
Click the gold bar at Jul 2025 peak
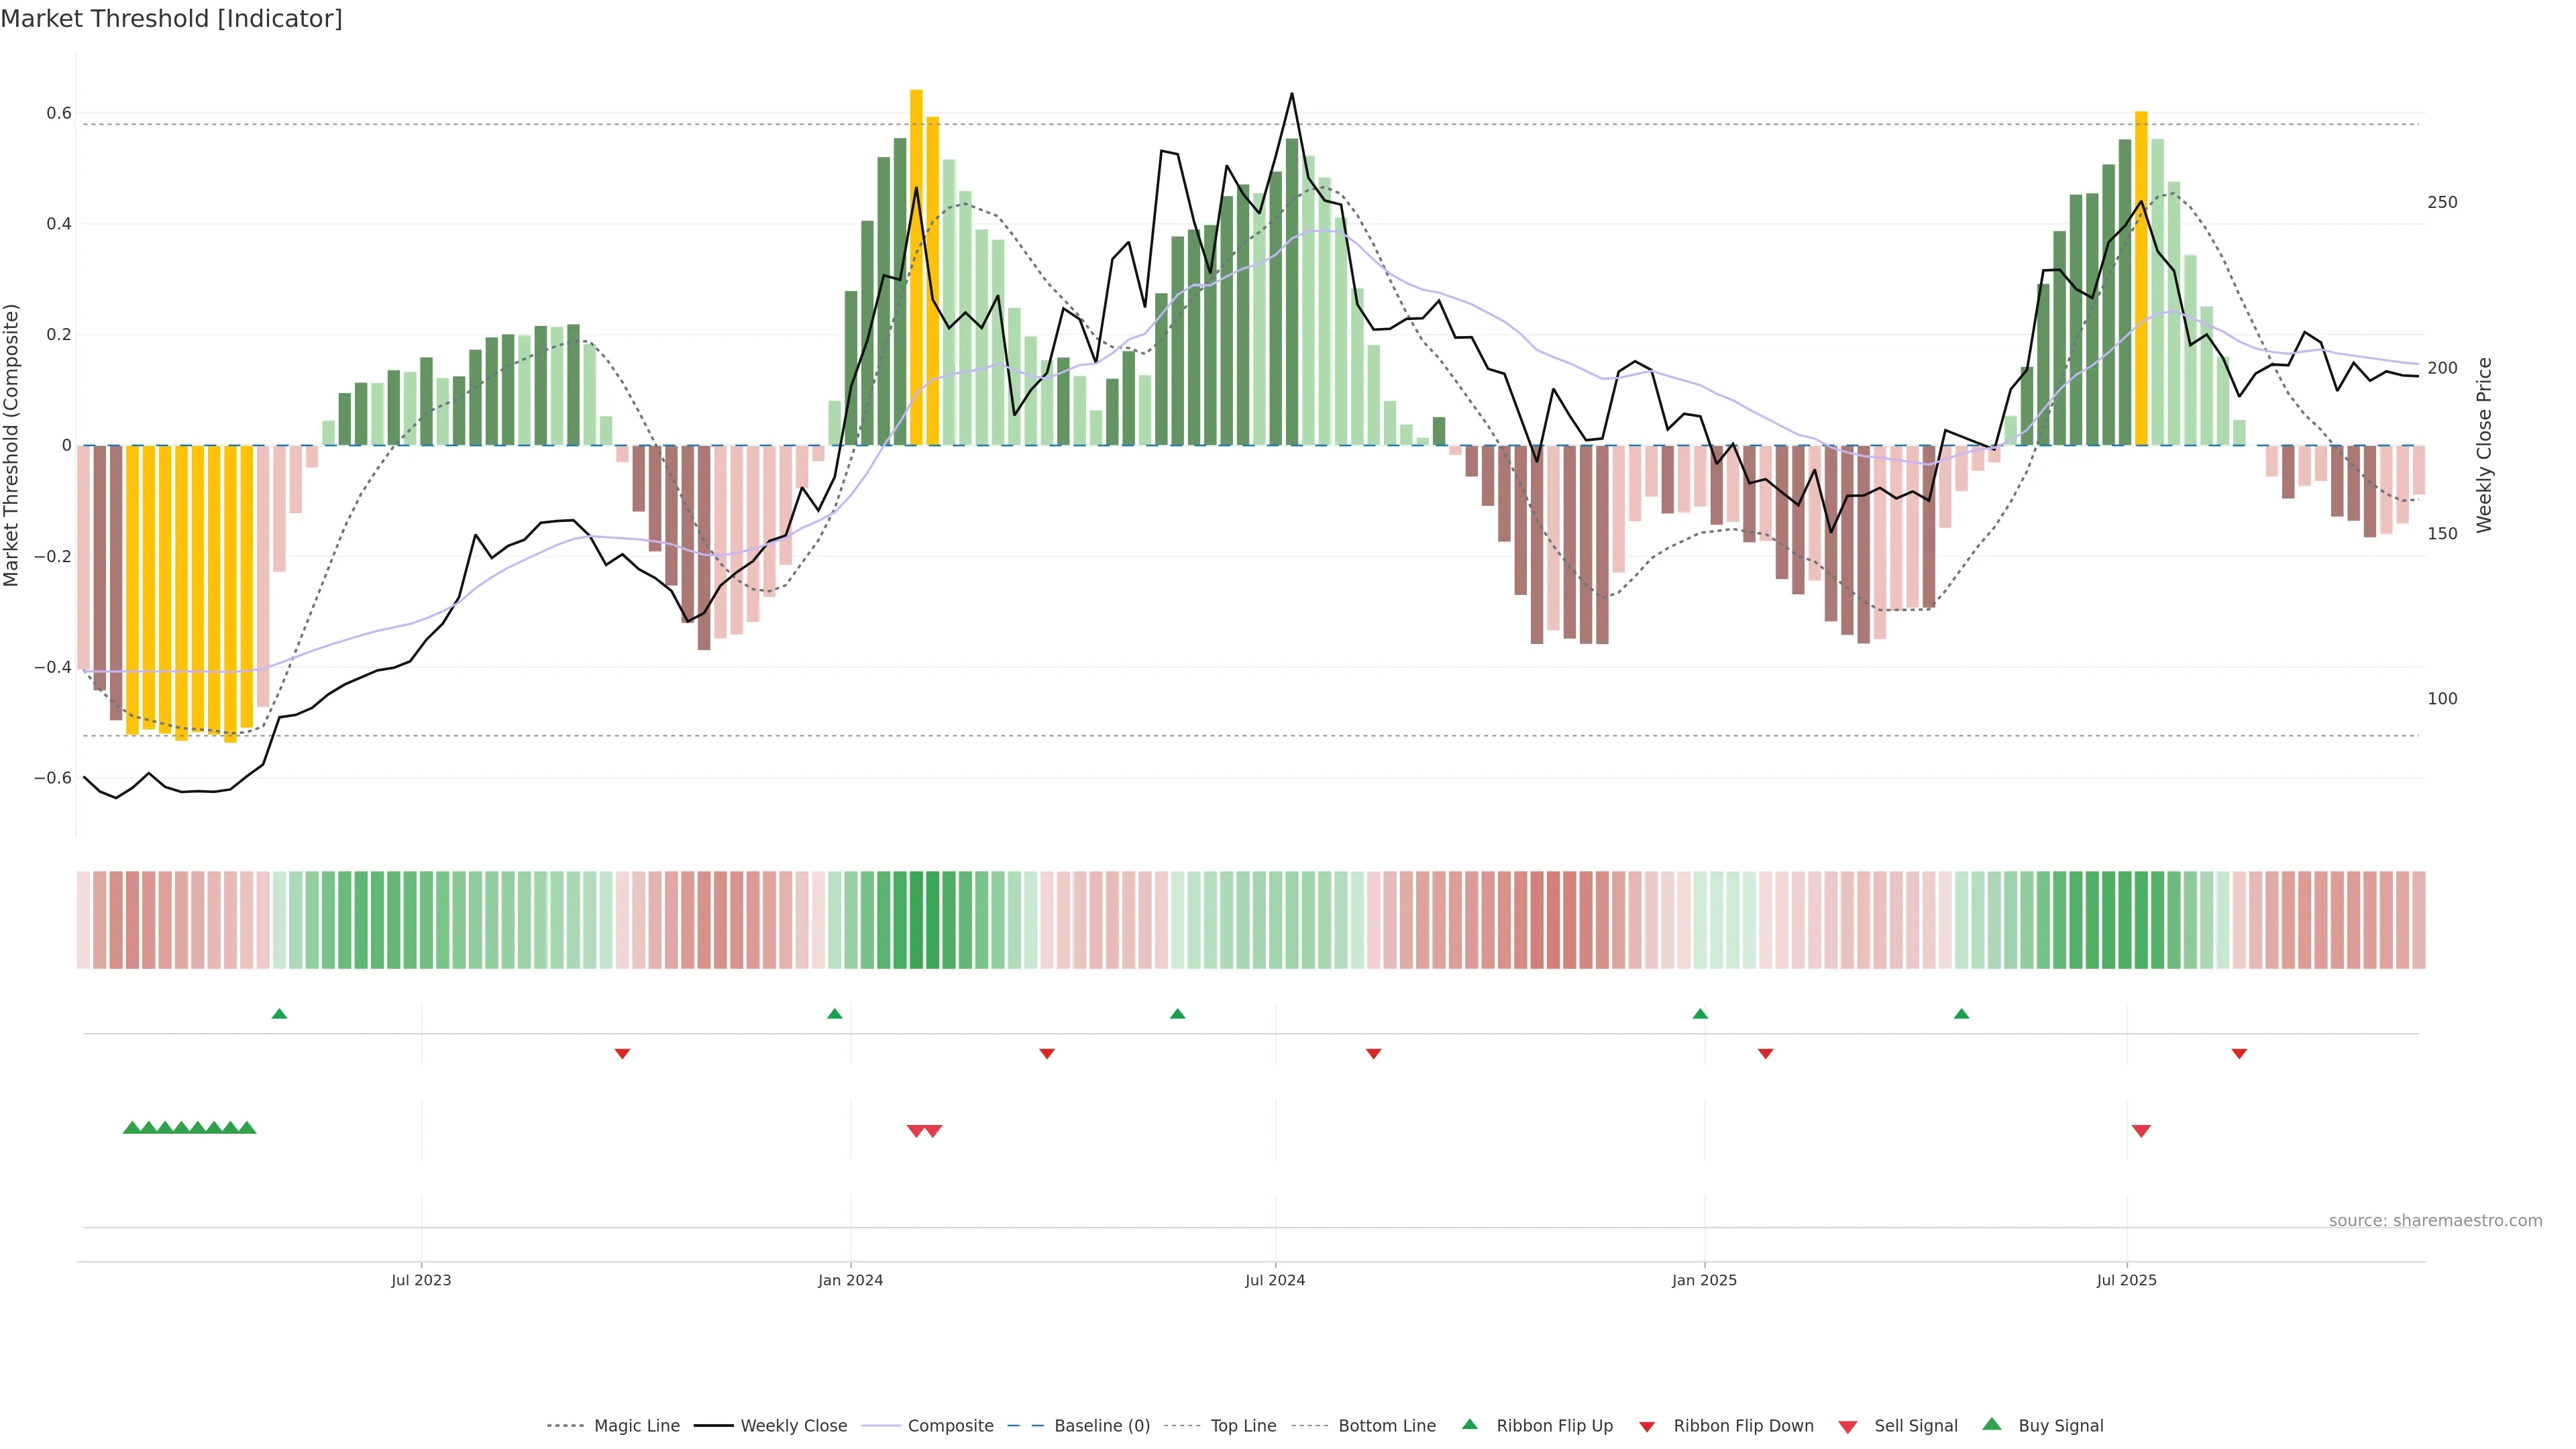(2141, 278)
